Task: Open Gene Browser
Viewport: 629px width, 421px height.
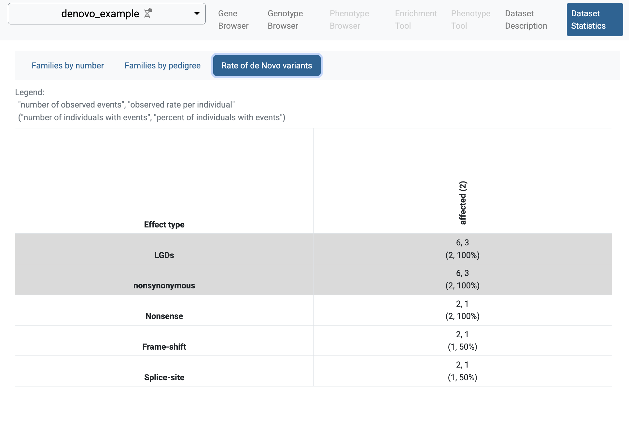Action: (x=233, y=20)
